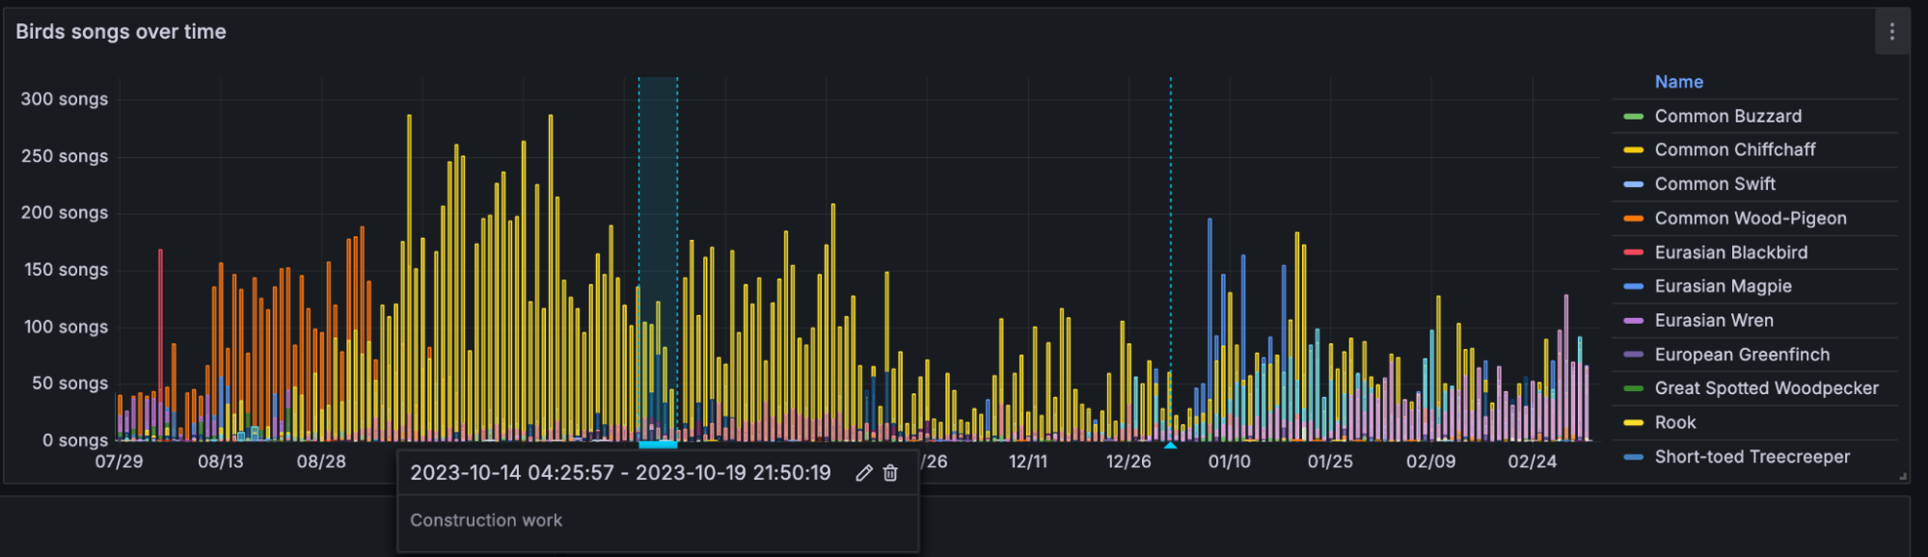Click the Construction work annotation text
This screenshot has height=557, width=1928.
486,520
